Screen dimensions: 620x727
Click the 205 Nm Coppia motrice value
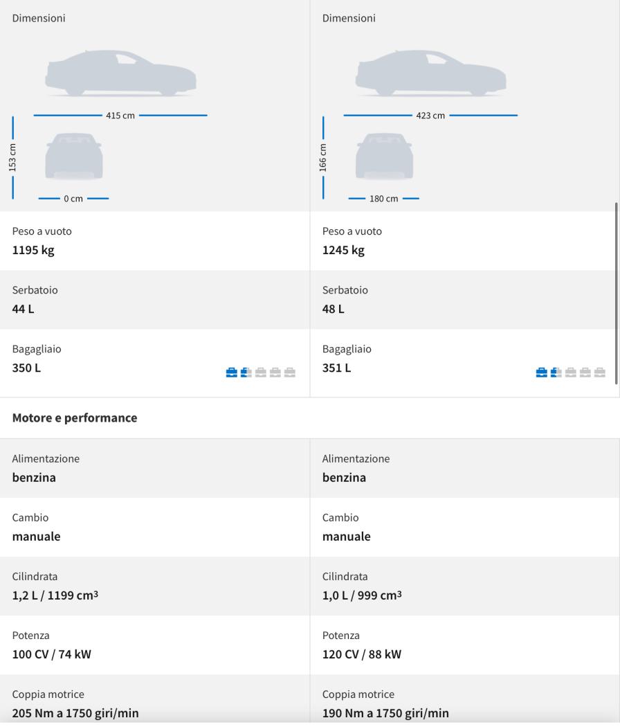pos(75,713)
